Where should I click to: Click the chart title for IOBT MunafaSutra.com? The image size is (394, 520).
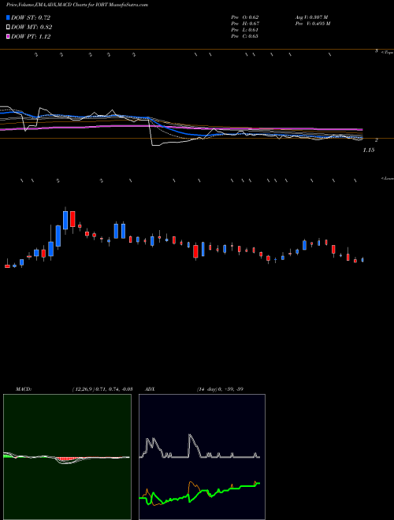click(x=77, y=5)
